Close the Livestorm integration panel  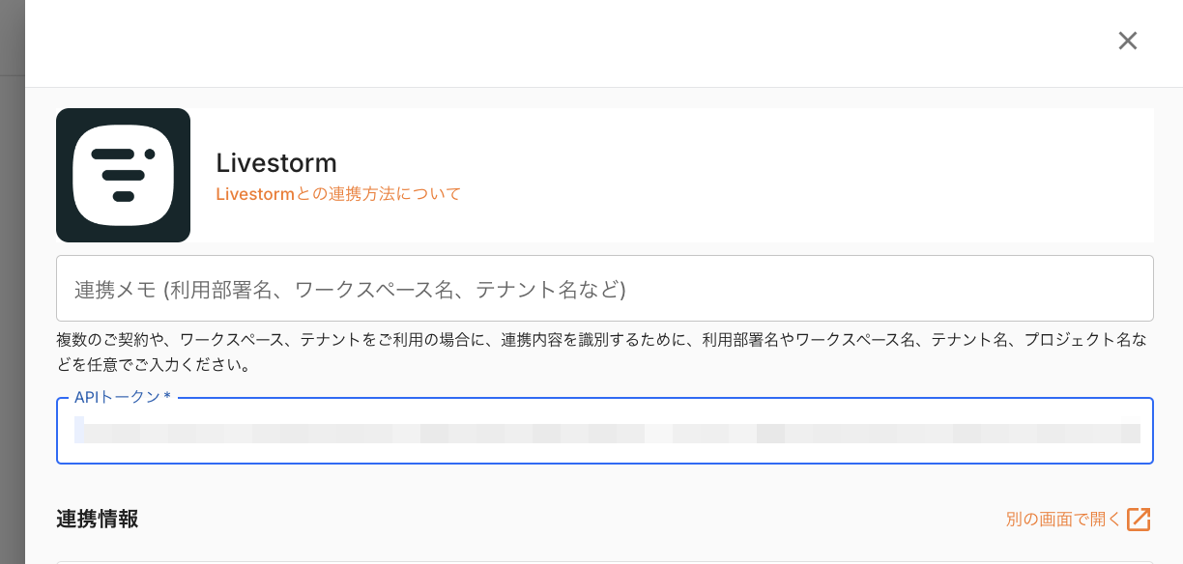(x=1127, y=41)
